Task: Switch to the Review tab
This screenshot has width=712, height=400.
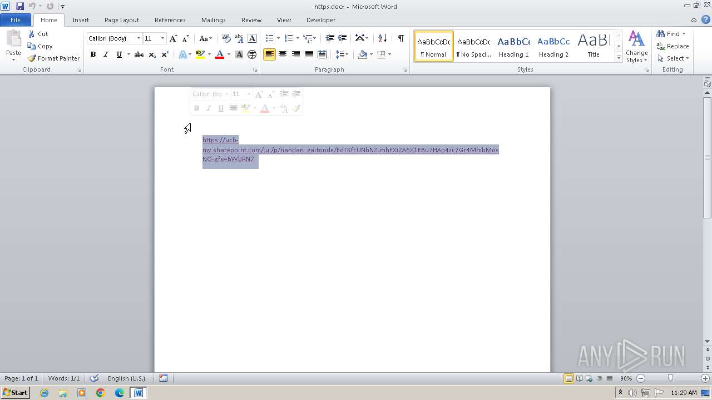Action: (x=251, y=20)
